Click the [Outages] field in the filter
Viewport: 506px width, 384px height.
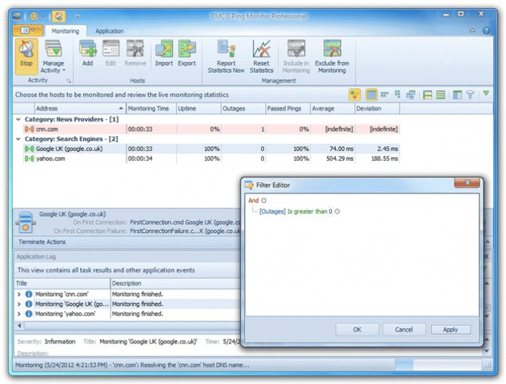273,212
